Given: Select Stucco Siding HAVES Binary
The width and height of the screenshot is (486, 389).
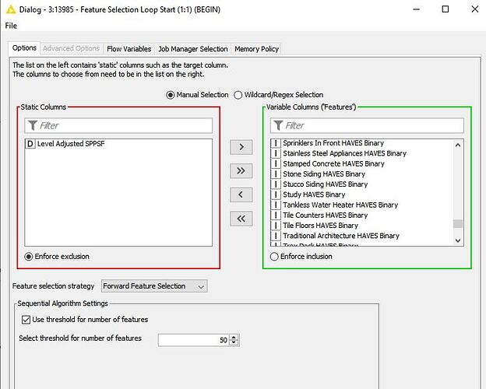Looking at the screenshot, I should click(x=325, y=184).
